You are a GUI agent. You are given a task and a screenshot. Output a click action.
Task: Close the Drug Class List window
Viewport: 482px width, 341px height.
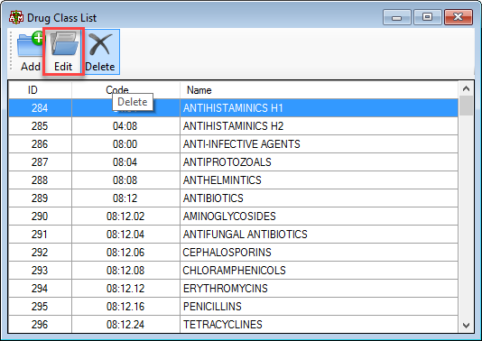coord(458,17)
